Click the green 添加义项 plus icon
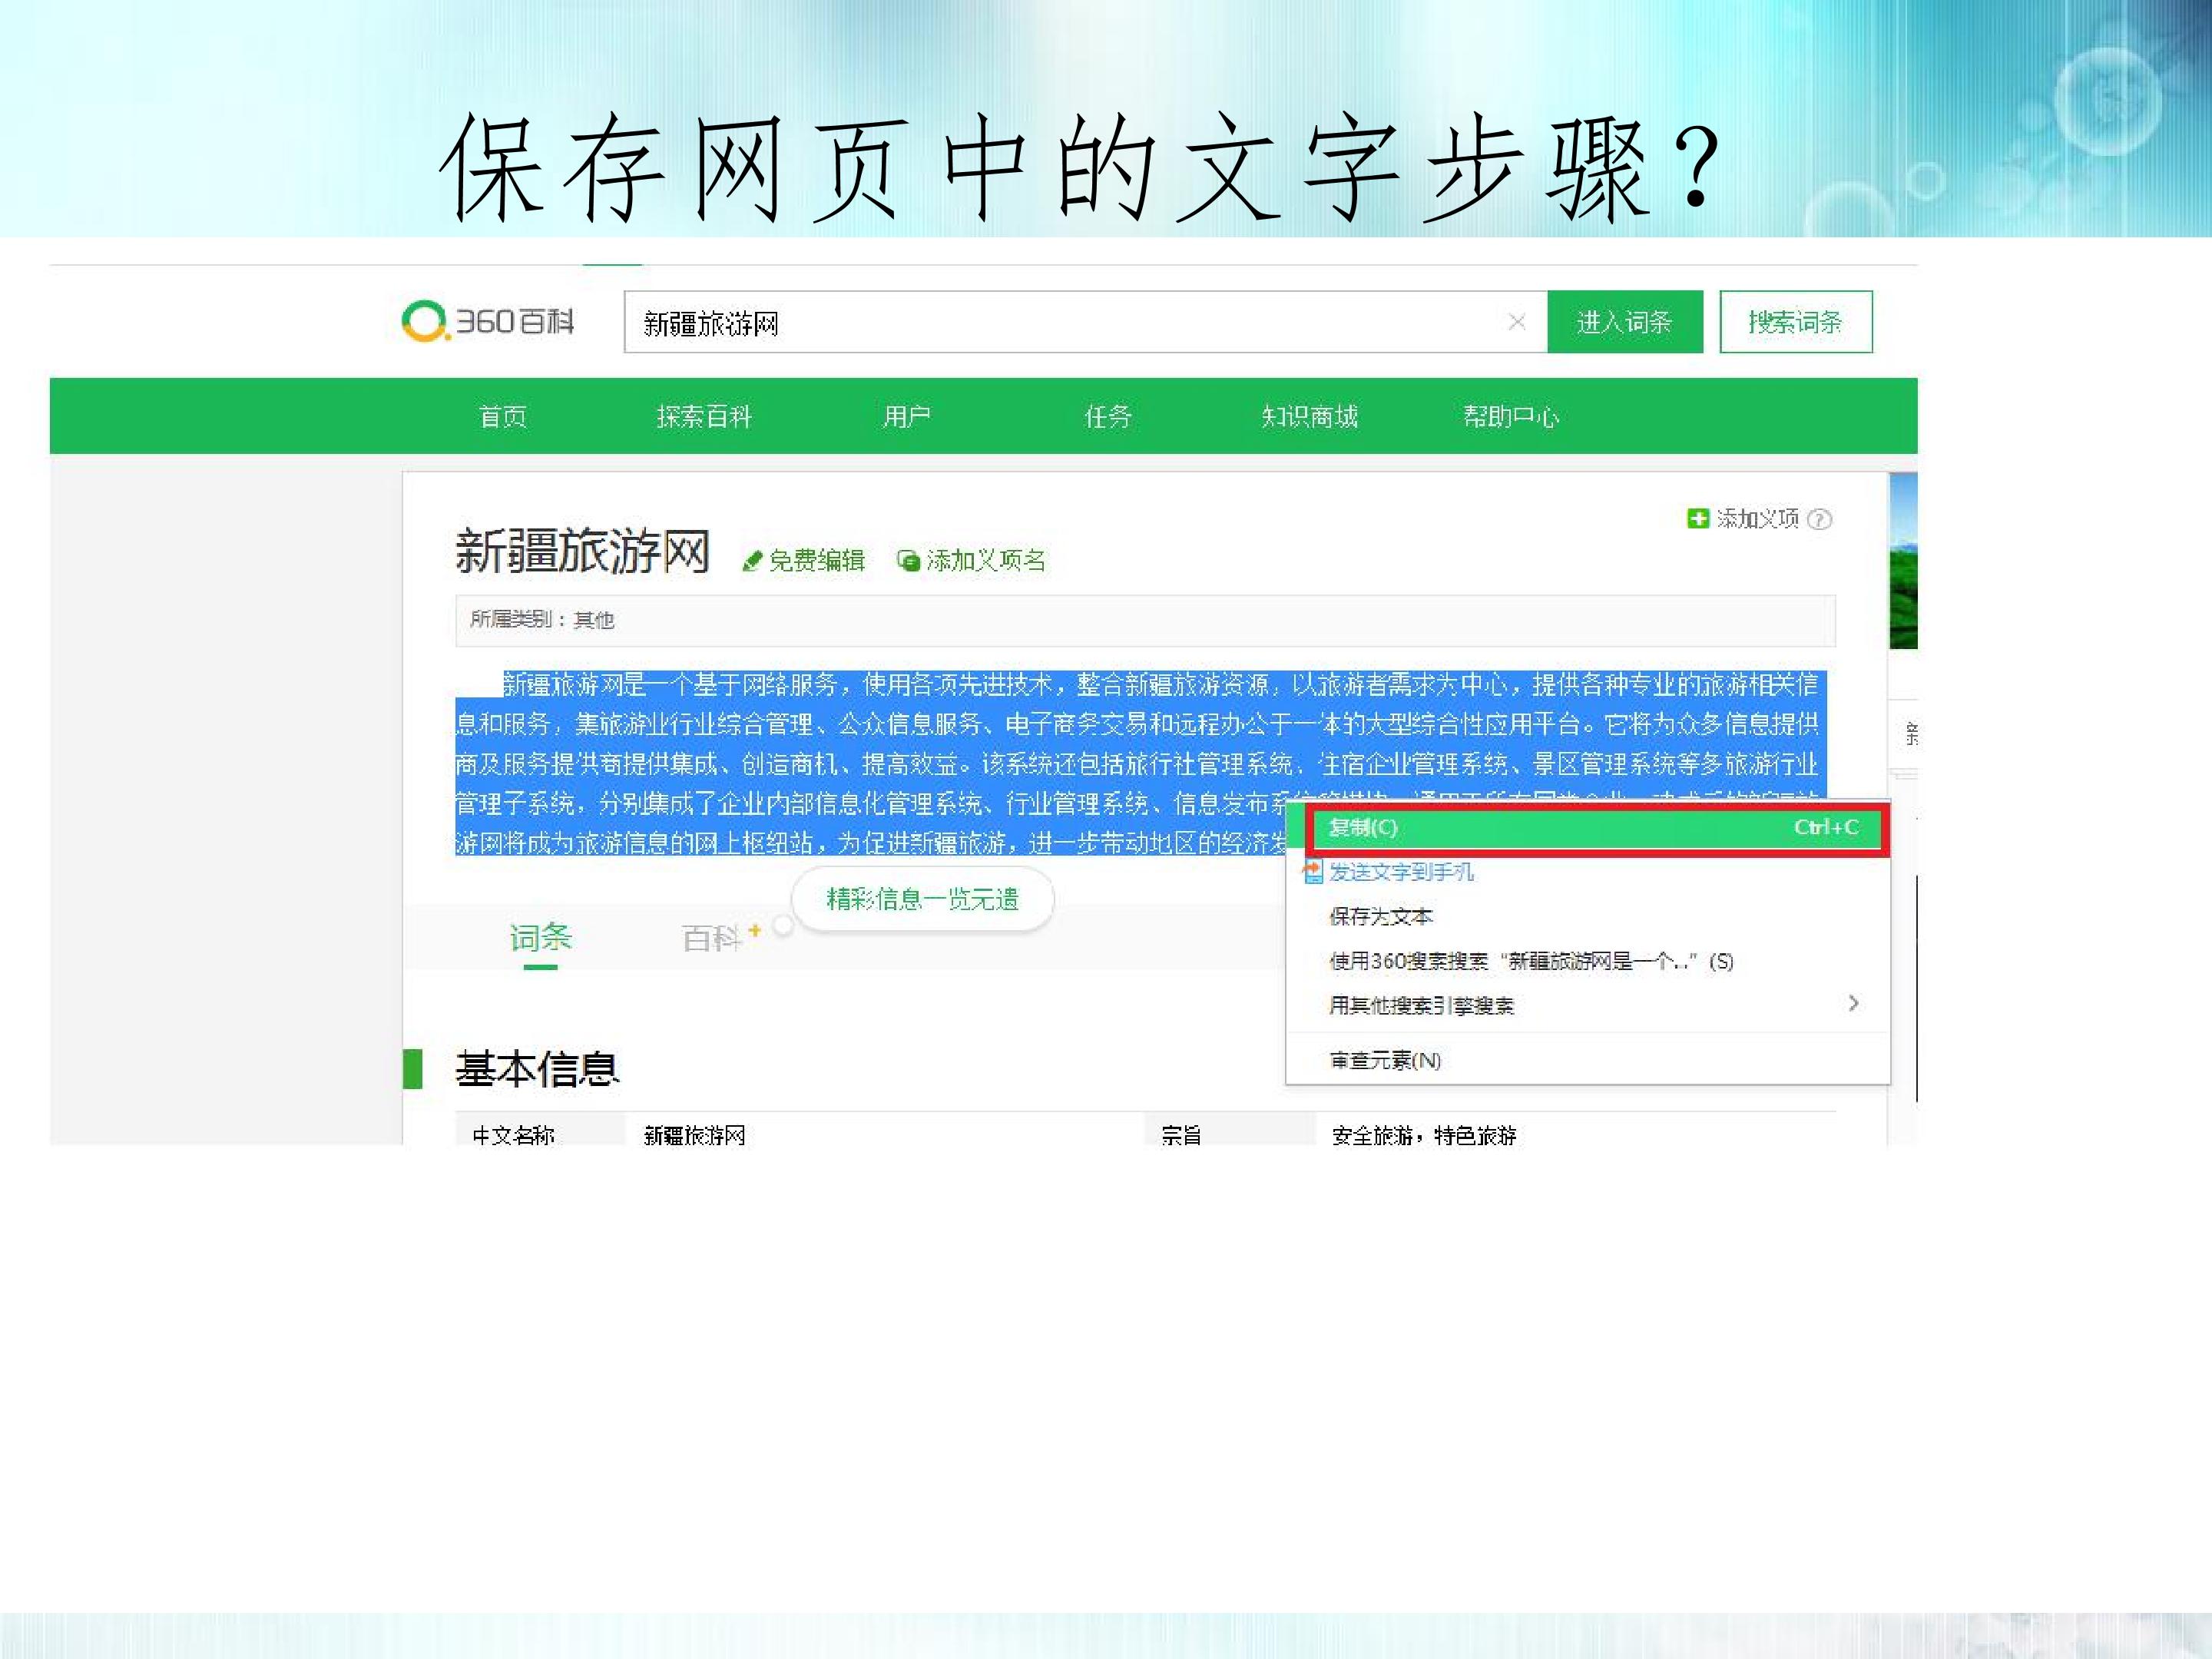 pos(1697,518)
